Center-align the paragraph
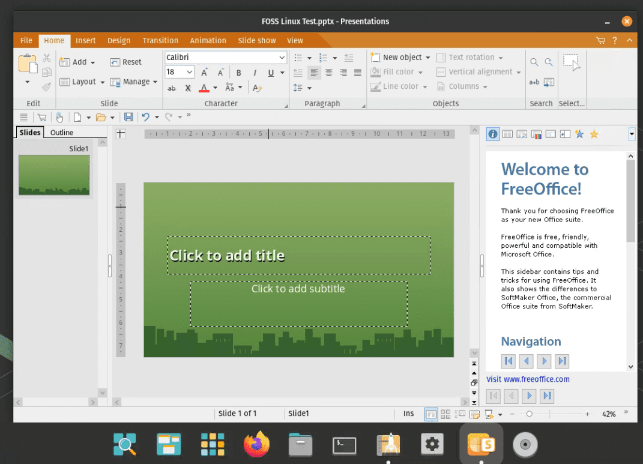The image size is (643, 464). pyautogui.click(x=329, y=73)
